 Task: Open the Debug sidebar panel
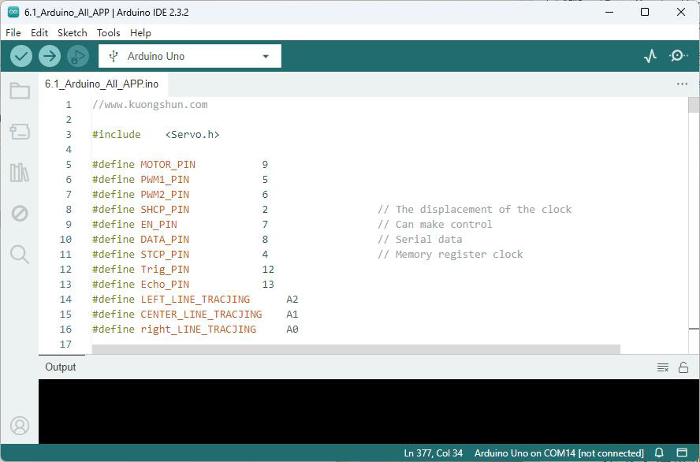click(x=20, y=214)
